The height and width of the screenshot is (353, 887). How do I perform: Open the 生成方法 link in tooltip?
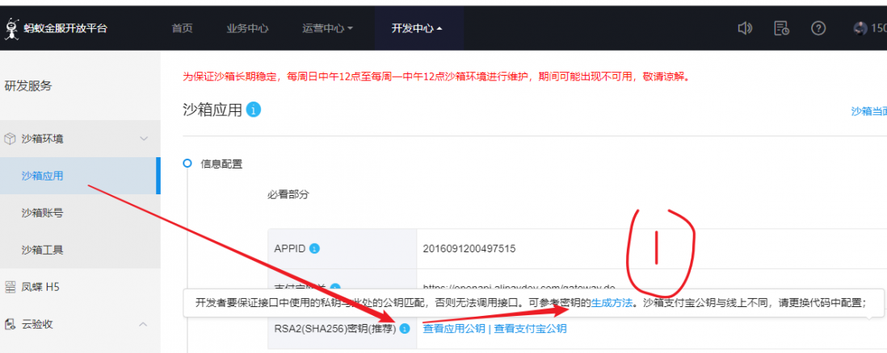(x=612, y=302)
